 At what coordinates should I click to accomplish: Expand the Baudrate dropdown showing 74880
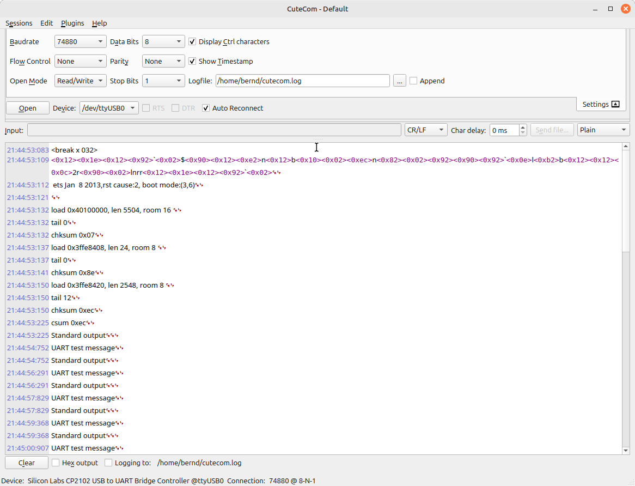(x=80, y=42)
